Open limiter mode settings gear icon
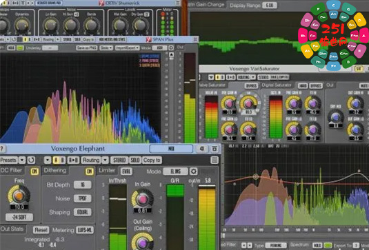The width and height of the screenshot is (369, 250). point(193,171)
